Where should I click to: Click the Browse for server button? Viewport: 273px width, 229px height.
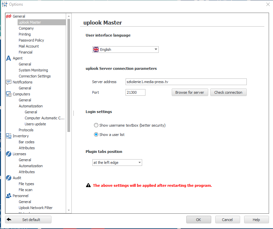click(190, 92)
